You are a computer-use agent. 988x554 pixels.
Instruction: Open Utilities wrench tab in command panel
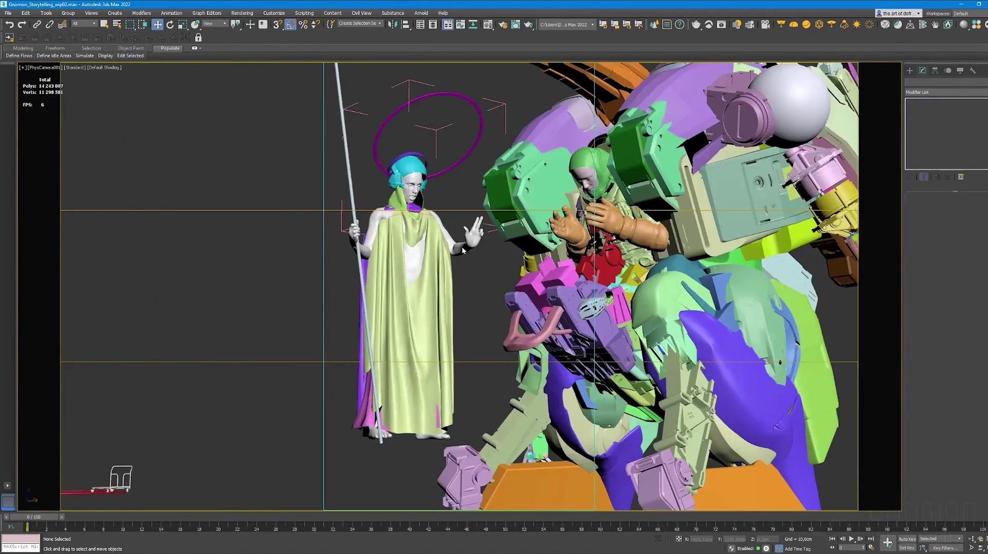[x=973, y=70]
